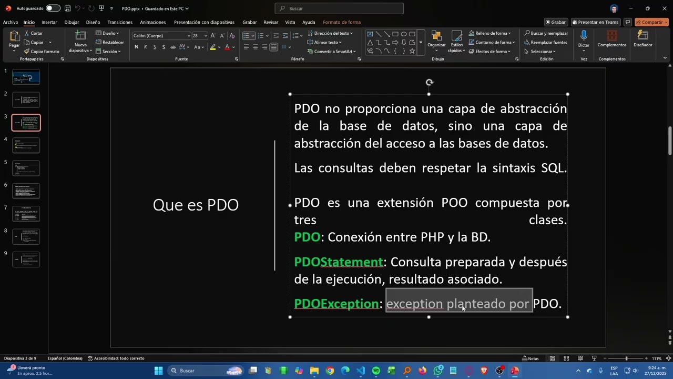Image resolution: width=673 pixels, height=379 pixels.
Task: Toggle strikethrough formatting
Action: pos(173,47)
